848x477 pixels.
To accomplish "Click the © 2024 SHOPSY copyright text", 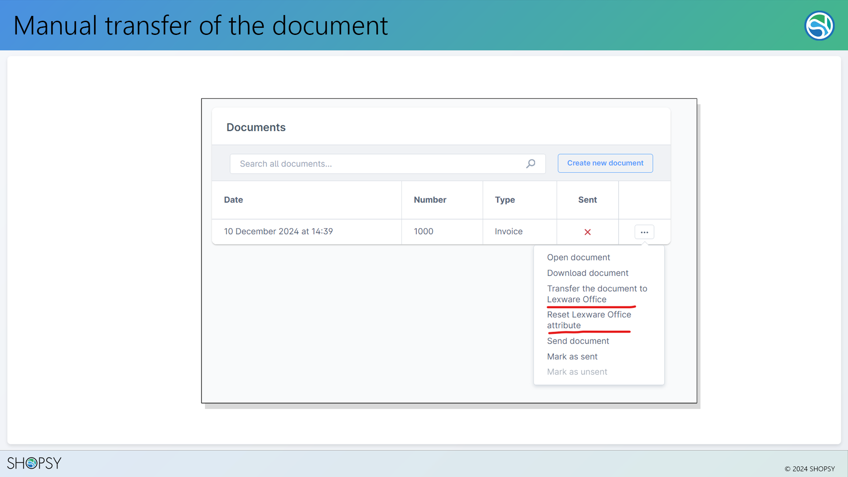I will pyautogui.click(x=810, y=469).
